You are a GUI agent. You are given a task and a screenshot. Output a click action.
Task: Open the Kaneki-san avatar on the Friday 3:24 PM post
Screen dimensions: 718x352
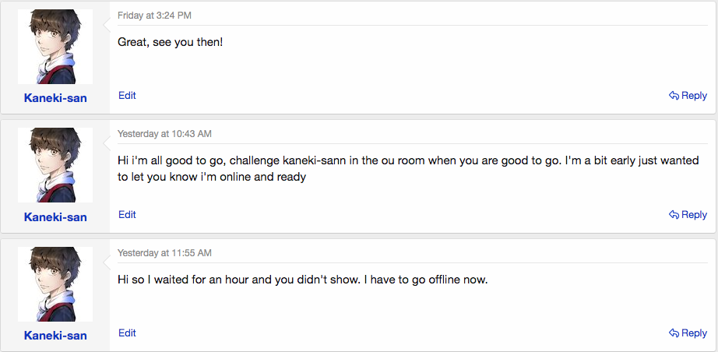pos(55,47)
